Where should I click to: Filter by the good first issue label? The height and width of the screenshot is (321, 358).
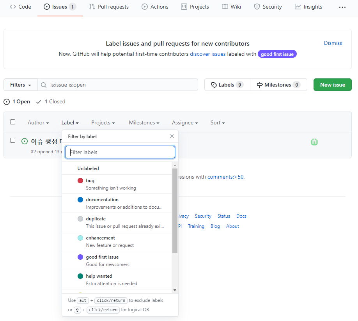coord(117,261)
